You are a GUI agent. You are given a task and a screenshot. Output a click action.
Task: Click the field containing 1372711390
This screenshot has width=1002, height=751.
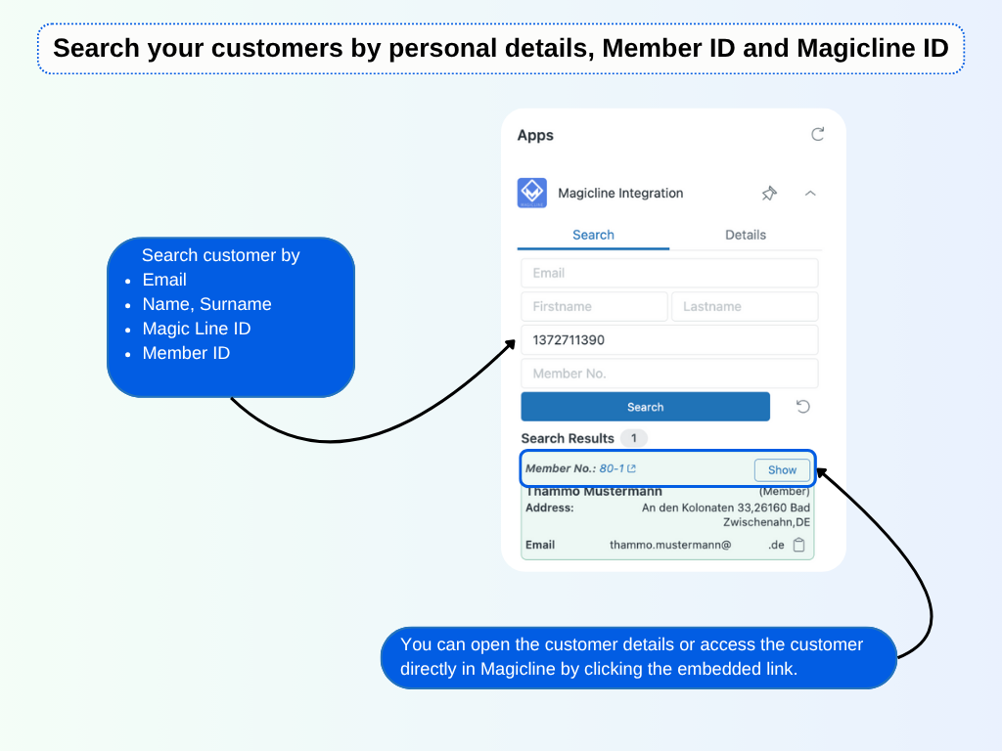pyautogui.click(x=669, y=340)
